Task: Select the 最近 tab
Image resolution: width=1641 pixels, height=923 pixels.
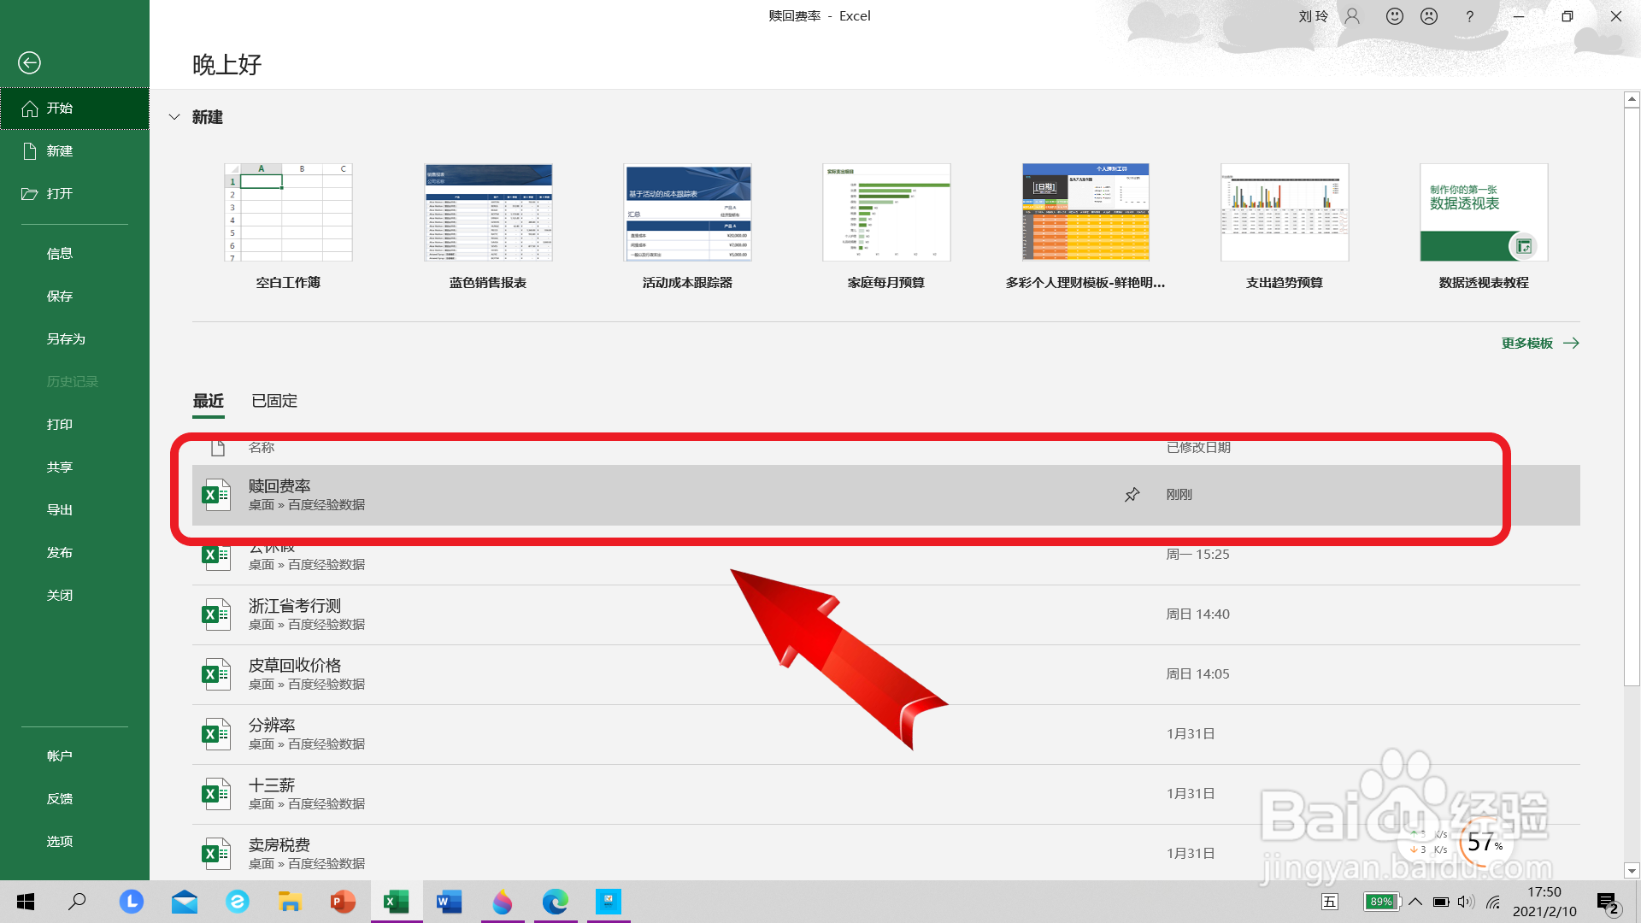Action: [x=209, y=401]
